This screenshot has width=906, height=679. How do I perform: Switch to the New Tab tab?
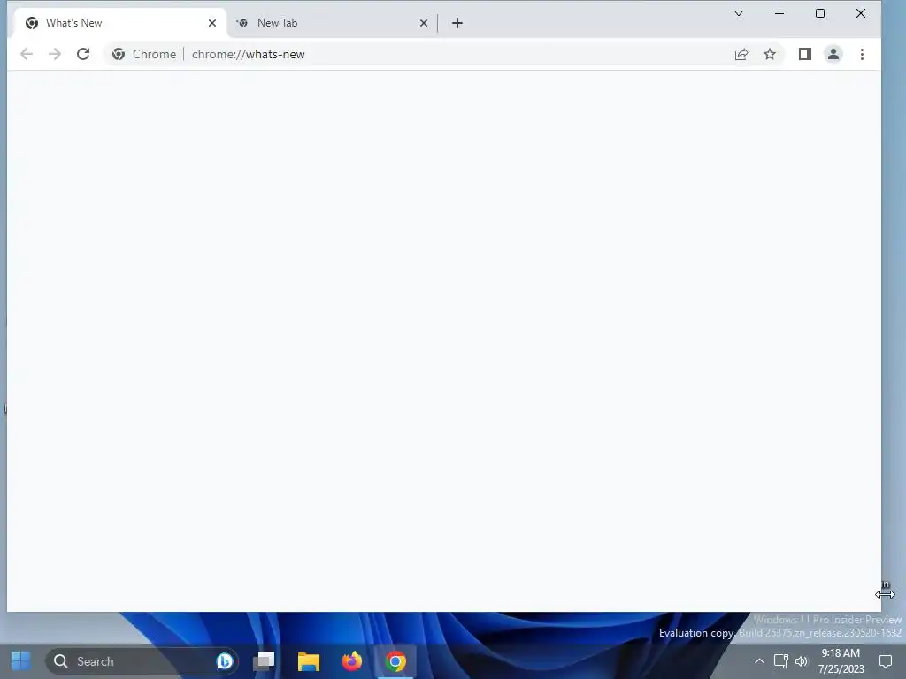[x=333, y=23]
